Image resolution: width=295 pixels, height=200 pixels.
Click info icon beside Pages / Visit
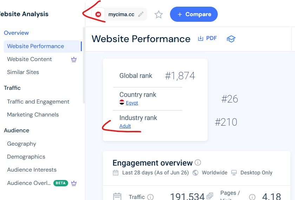[252, 197]
